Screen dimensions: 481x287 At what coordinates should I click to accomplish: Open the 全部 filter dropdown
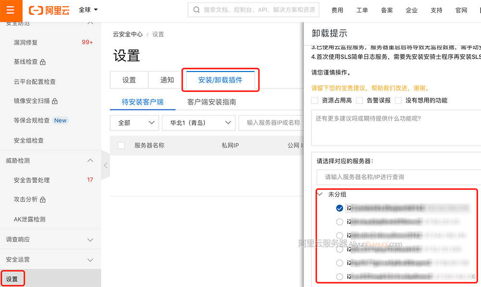point(134,123)
